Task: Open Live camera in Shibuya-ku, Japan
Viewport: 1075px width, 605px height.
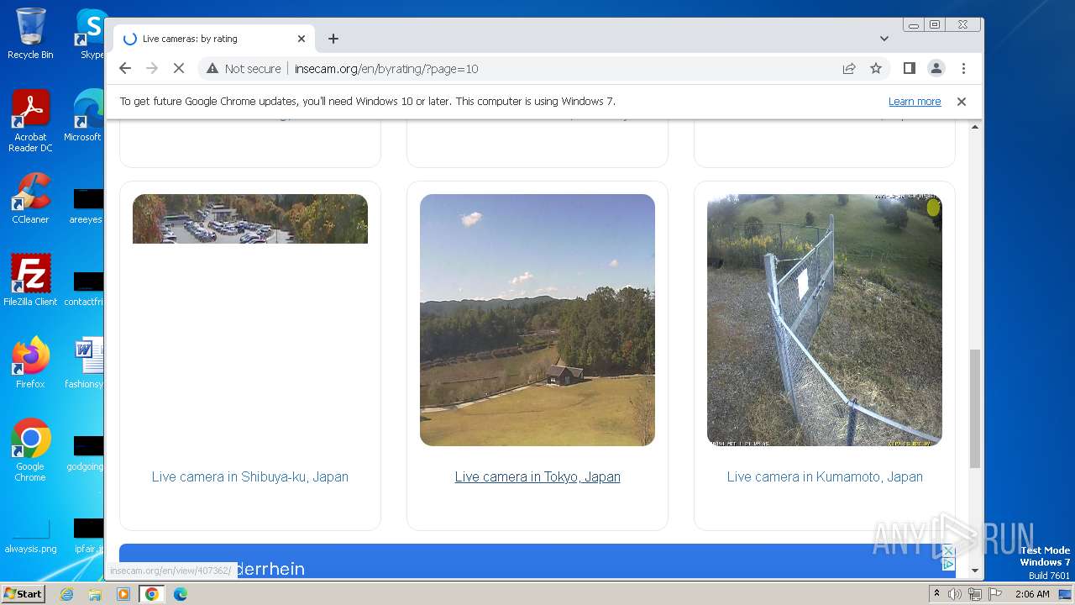Action: point(250,476)
